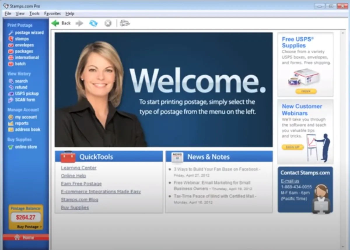Image resolution: width=350 pixels, height=250 pixels.
Task: Click the stamps icon in sidebar
Action: pos(11,39)
